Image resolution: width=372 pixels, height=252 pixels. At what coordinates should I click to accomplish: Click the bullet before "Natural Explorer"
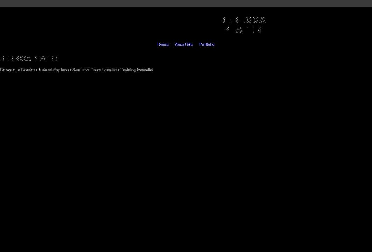[37, 70]
